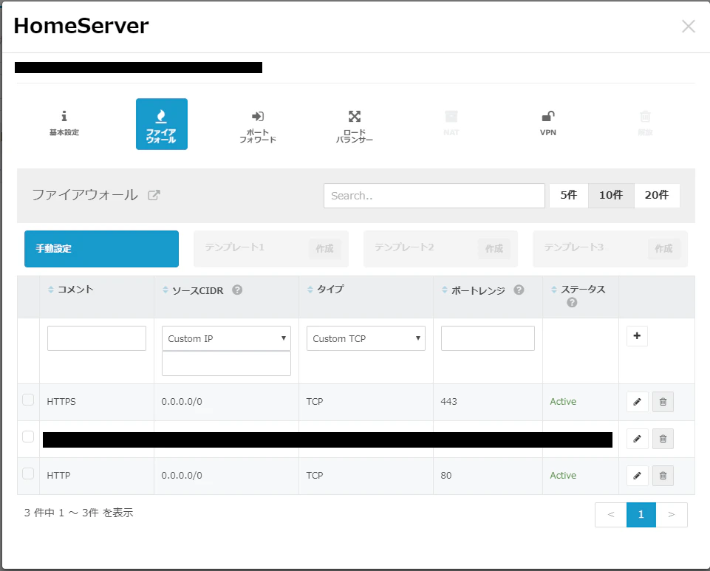710x571 pixels.
Task: Add new firewall rule with plus button
Action: (x=637, y=336)
